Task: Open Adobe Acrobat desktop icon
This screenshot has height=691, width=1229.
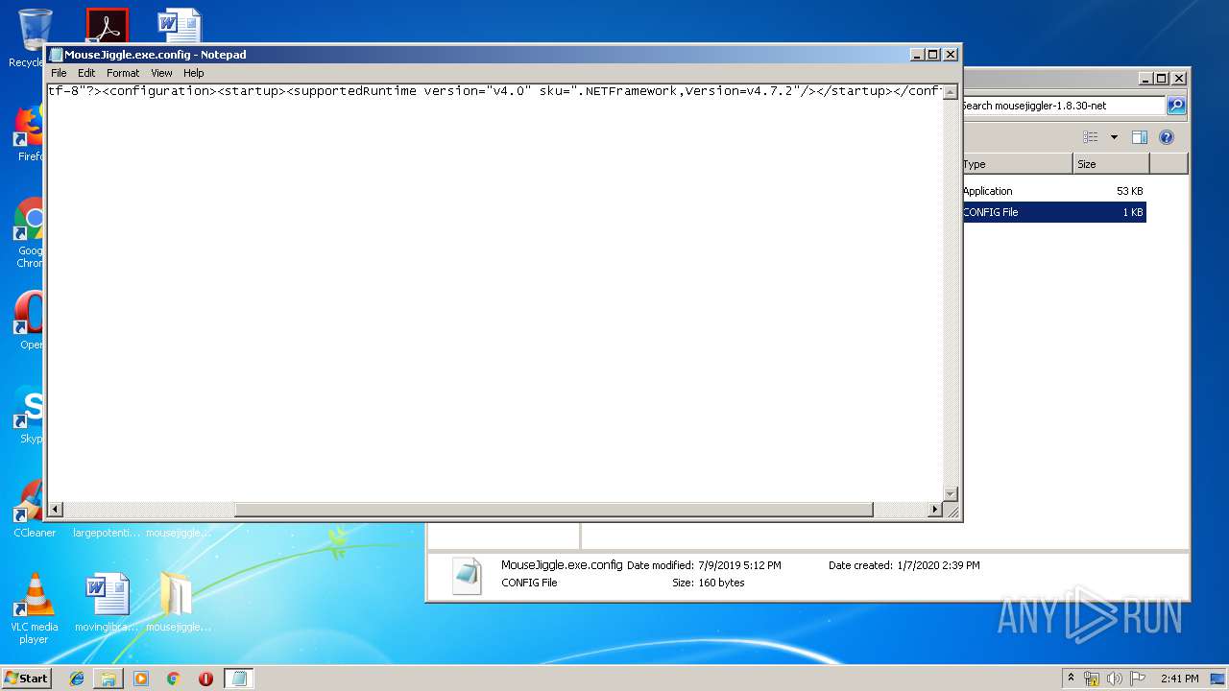Action: (x=107, y=26)
